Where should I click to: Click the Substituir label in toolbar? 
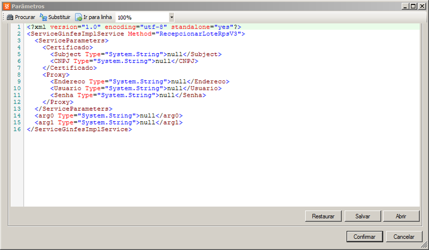click(x=59, y=17)
